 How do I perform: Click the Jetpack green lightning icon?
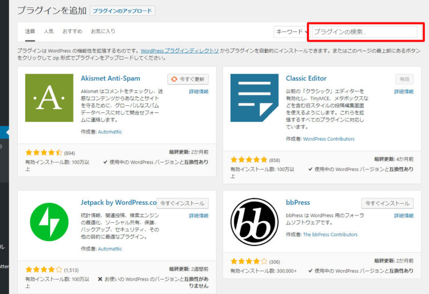[49, 222]
